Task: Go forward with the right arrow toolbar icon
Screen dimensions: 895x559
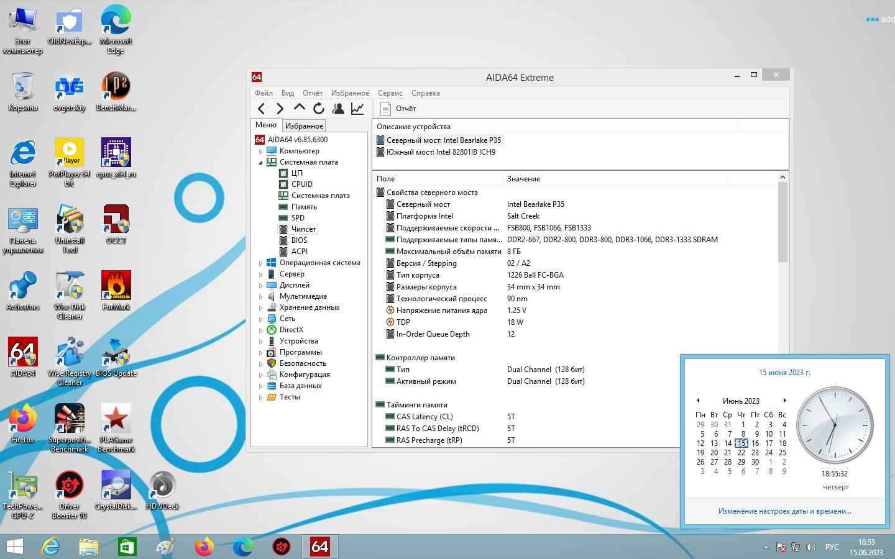Action: tap(280, 109)
